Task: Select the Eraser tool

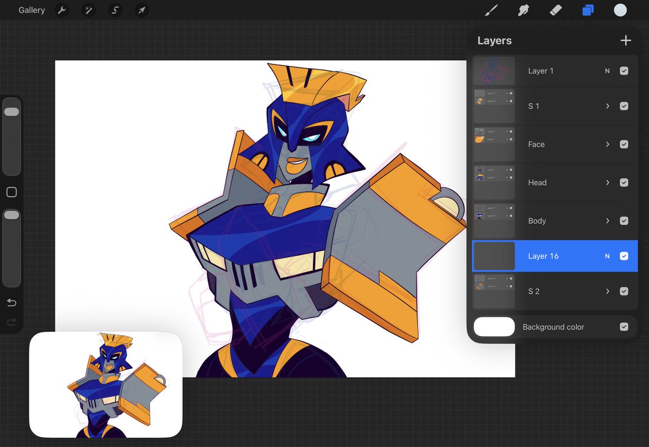Action: coord(555,10)
